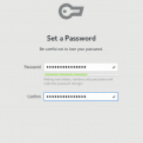Click the masked dots in Confirm field
Screen dimensions: 143x143
click(66, 97)
